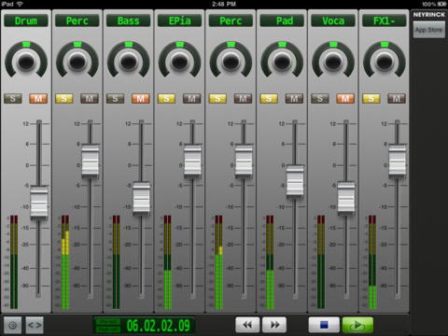Mute the Pad channel
The width and height of the screenshot is (448, 336).
pos(294,99)
